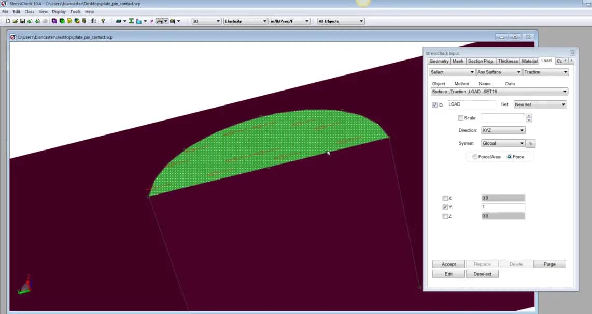The width and height of the screenshot is (592, 314).
Task: Click the pick-arrow icon beside the Global dropdown
Action: click(x=530, y=143)
